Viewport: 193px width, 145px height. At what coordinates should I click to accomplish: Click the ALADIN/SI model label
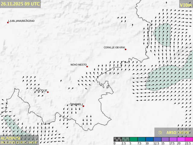pos(10,138)
